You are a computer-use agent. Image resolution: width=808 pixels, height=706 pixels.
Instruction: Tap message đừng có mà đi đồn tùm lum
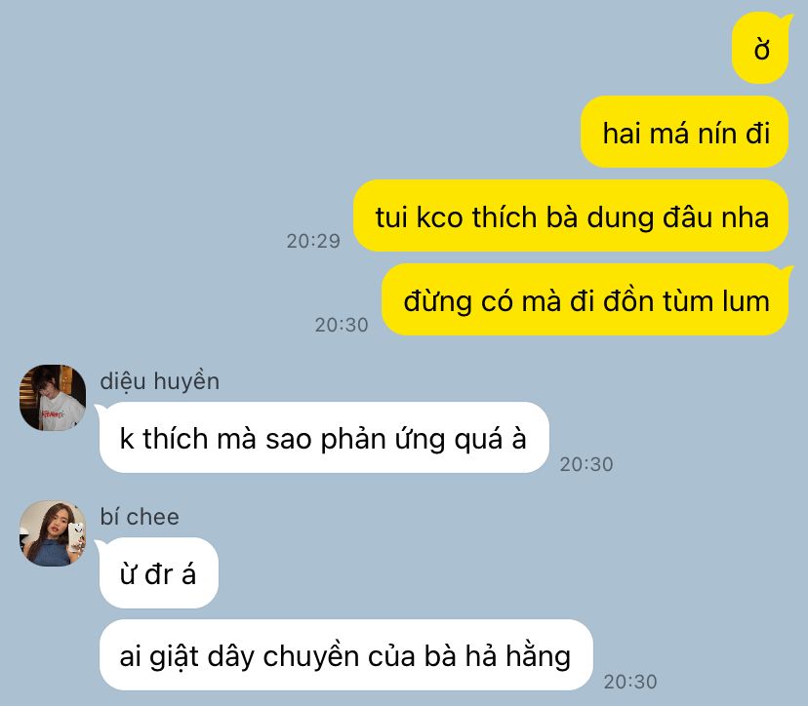point(586,299)
